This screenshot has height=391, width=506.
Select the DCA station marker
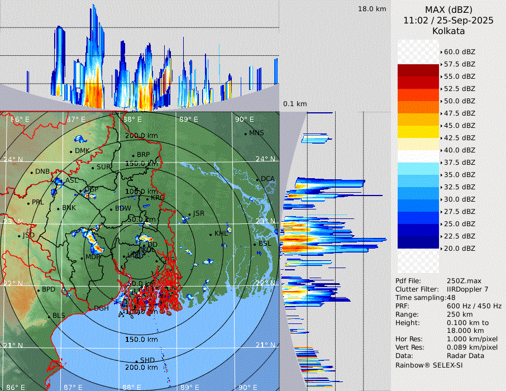click(257, 179)
